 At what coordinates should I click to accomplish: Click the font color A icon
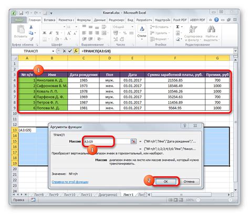[x=66, y=39]
